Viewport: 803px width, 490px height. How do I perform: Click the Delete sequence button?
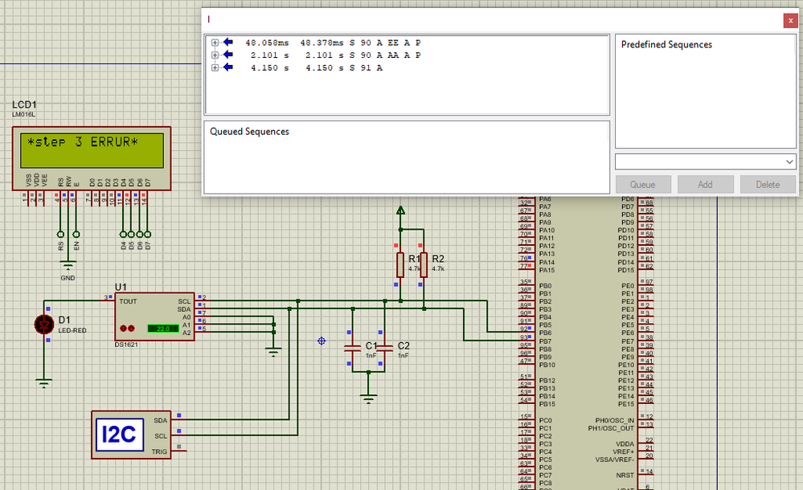[768, 184]
